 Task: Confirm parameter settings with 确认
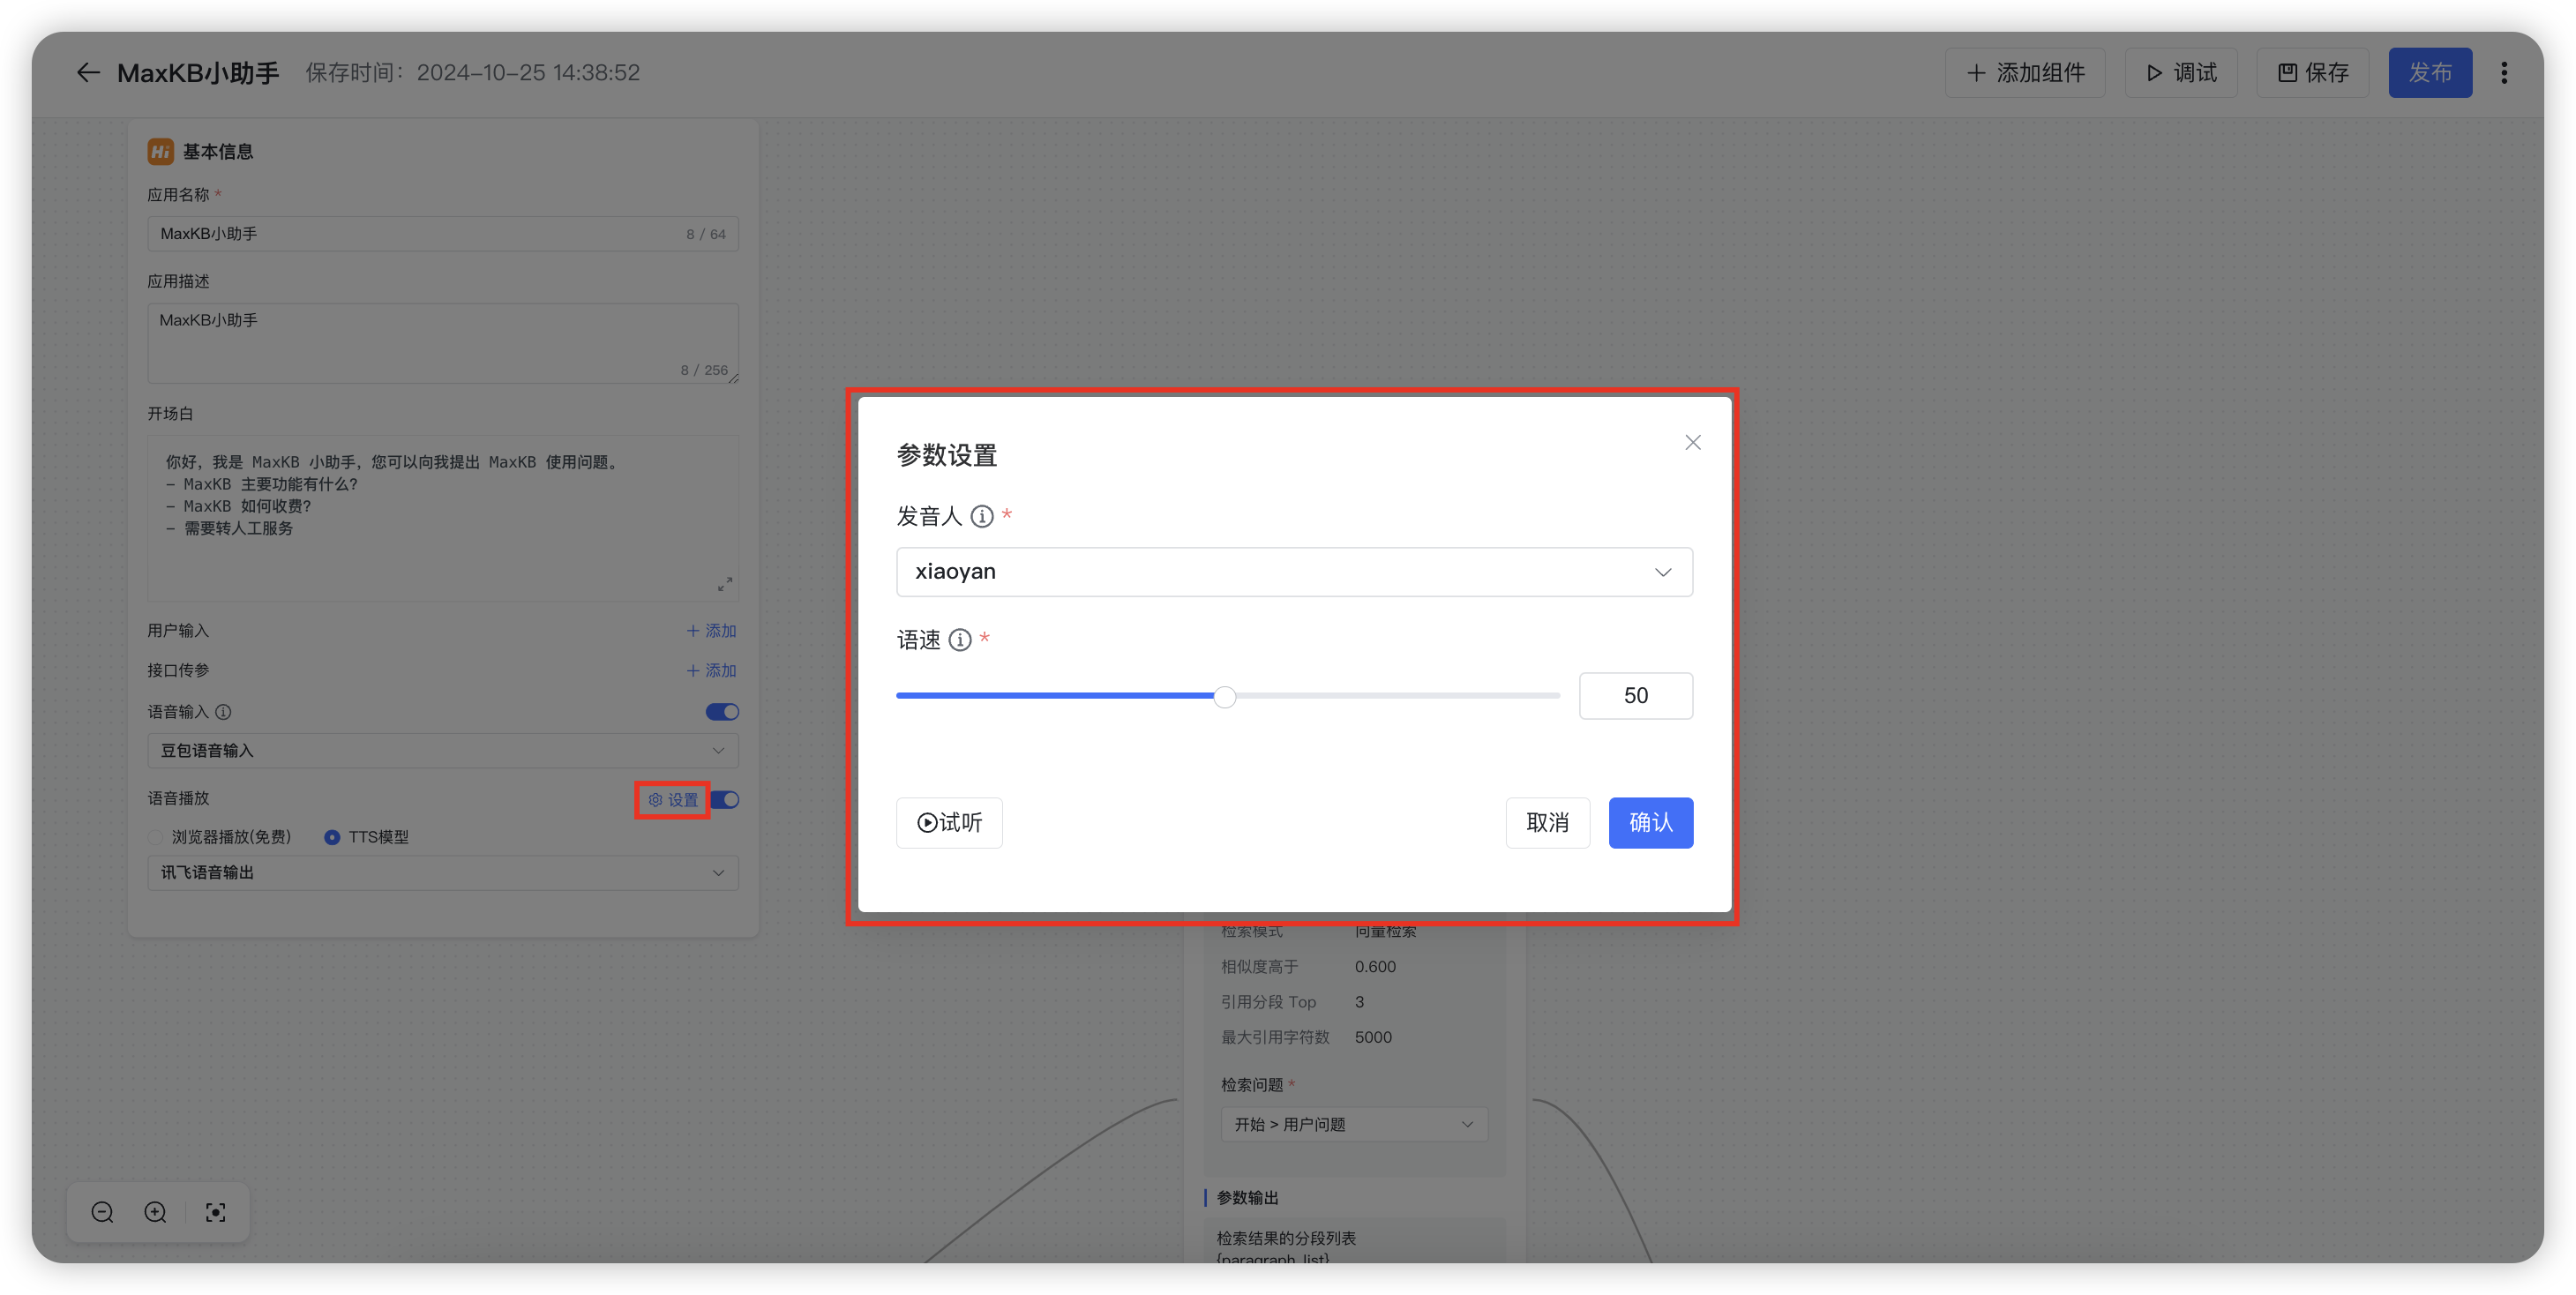pos(1650,823)
